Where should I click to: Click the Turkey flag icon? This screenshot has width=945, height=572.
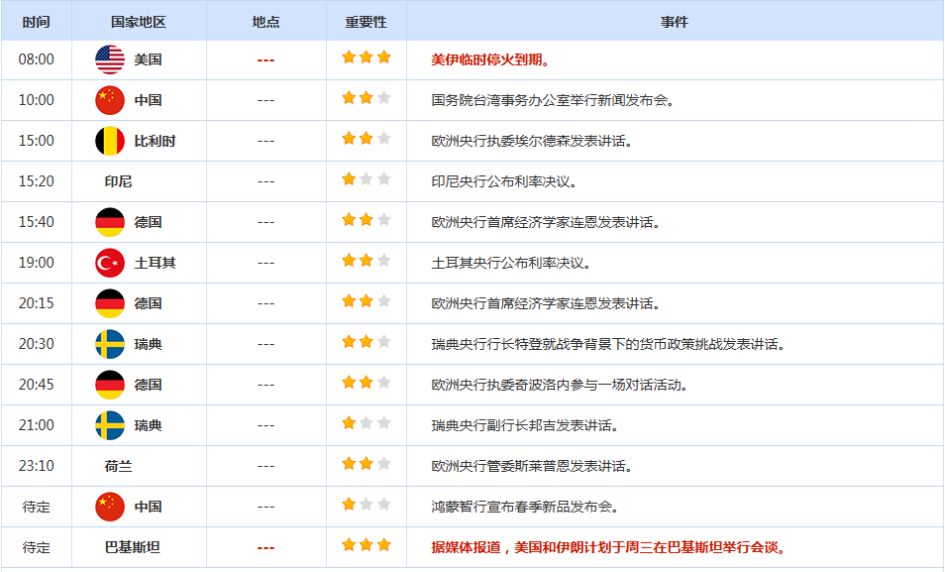click(x=110, y=263)
